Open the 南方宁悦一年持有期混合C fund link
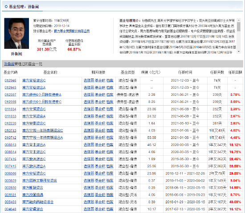245x213 pixels. click(43, 130)
